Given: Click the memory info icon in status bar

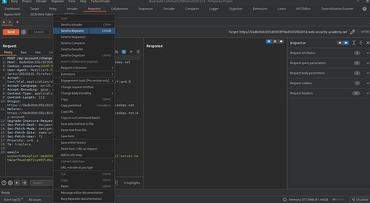Looking at the screenshot, I should (x=285, y=200).
